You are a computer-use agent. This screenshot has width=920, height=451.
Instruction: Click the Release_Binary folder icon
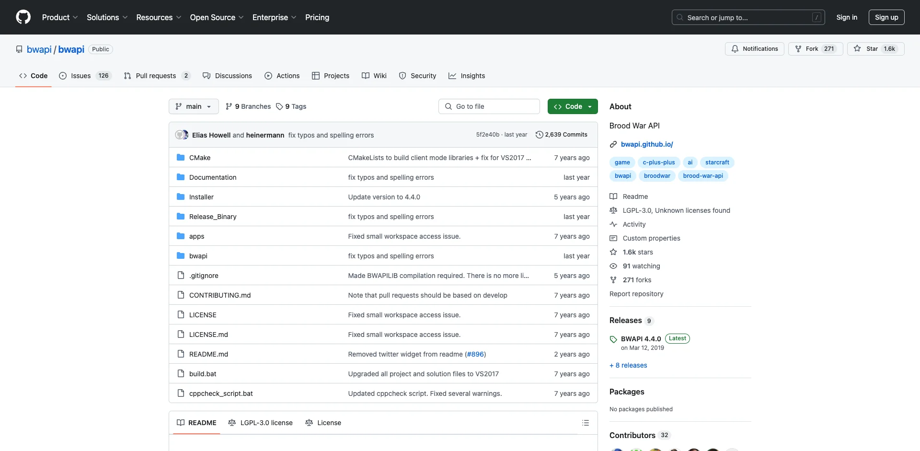pos(181,217)
